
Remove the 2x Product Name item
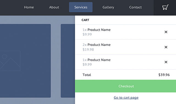[166, 47]
